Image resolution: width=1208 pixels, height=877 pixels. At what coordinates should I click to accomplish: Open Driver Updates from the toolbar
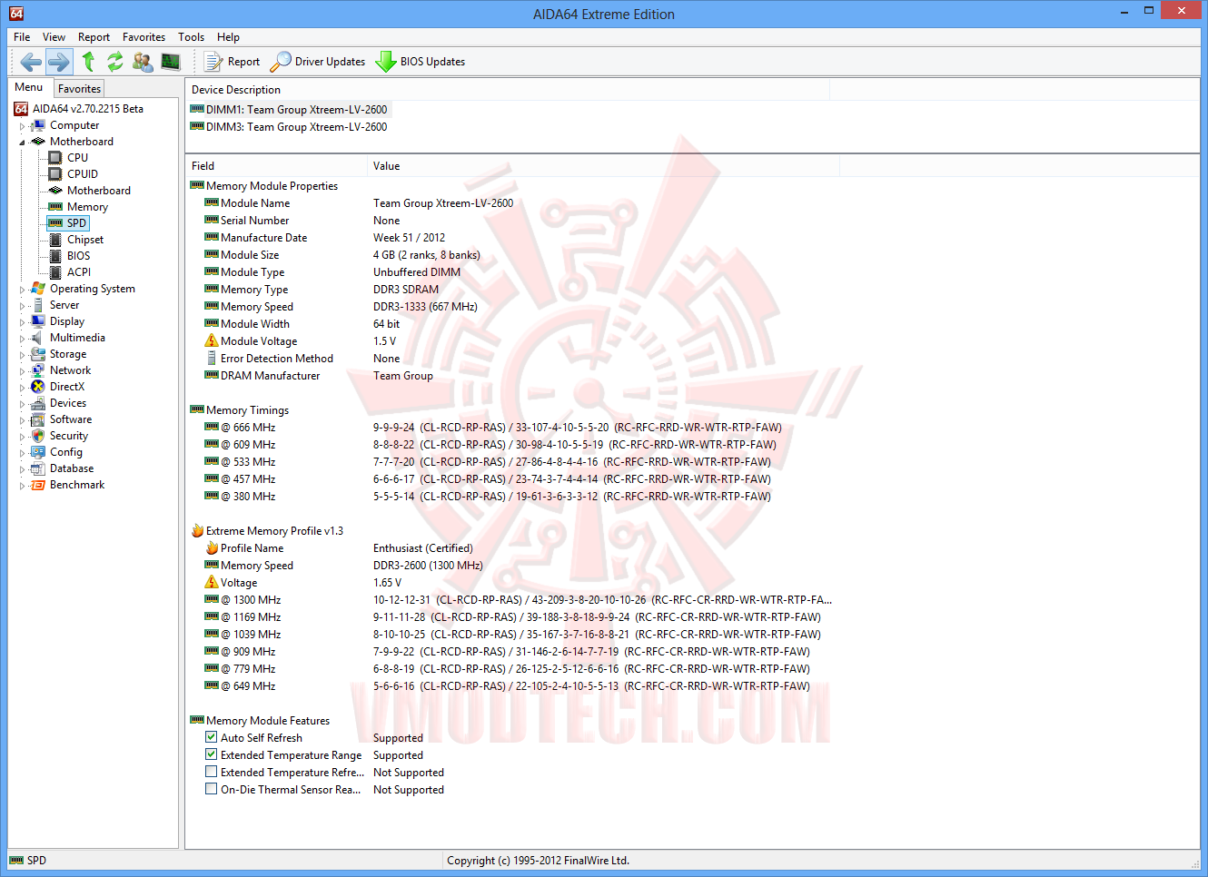point(318,62)
